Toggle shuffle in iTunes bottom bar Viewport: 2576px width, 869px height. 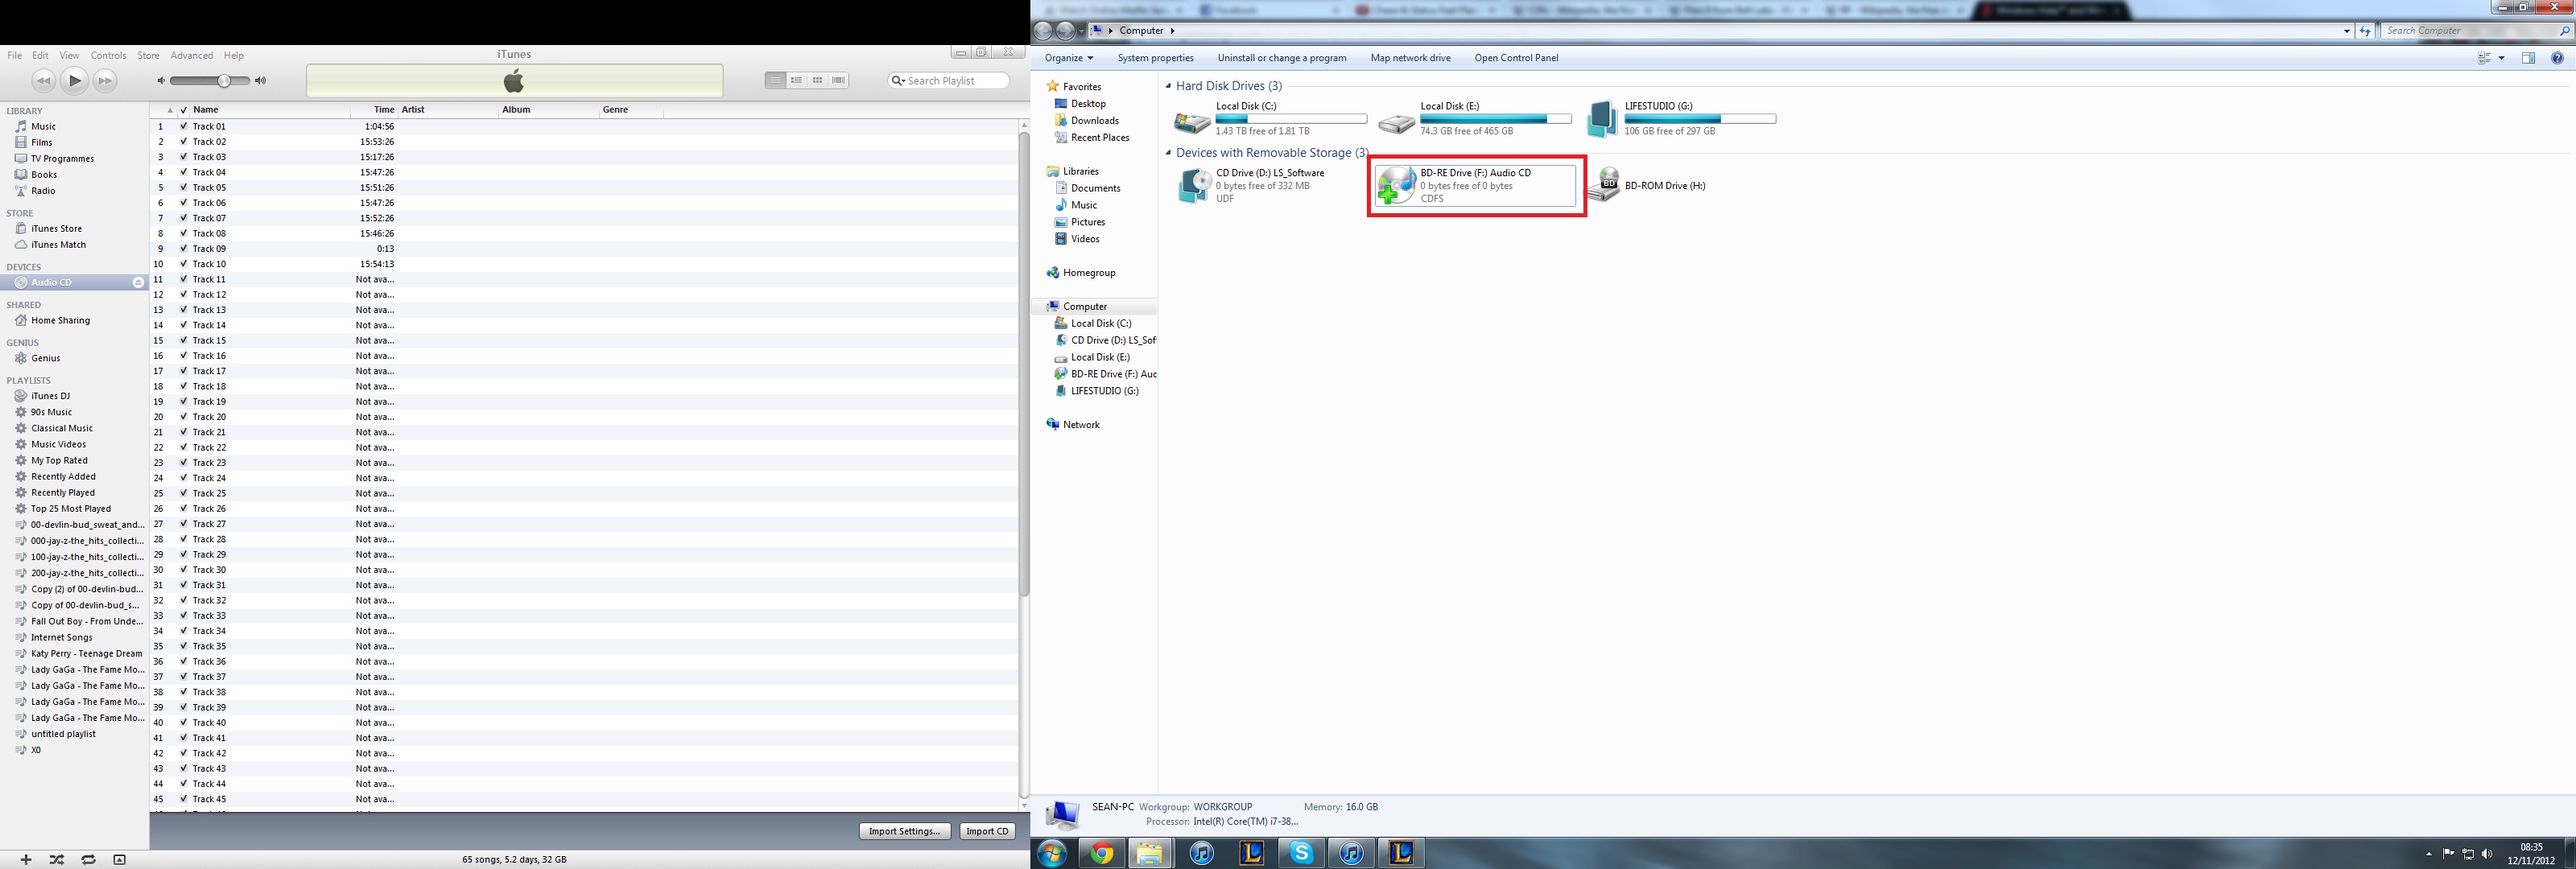[x=57, y=859]
